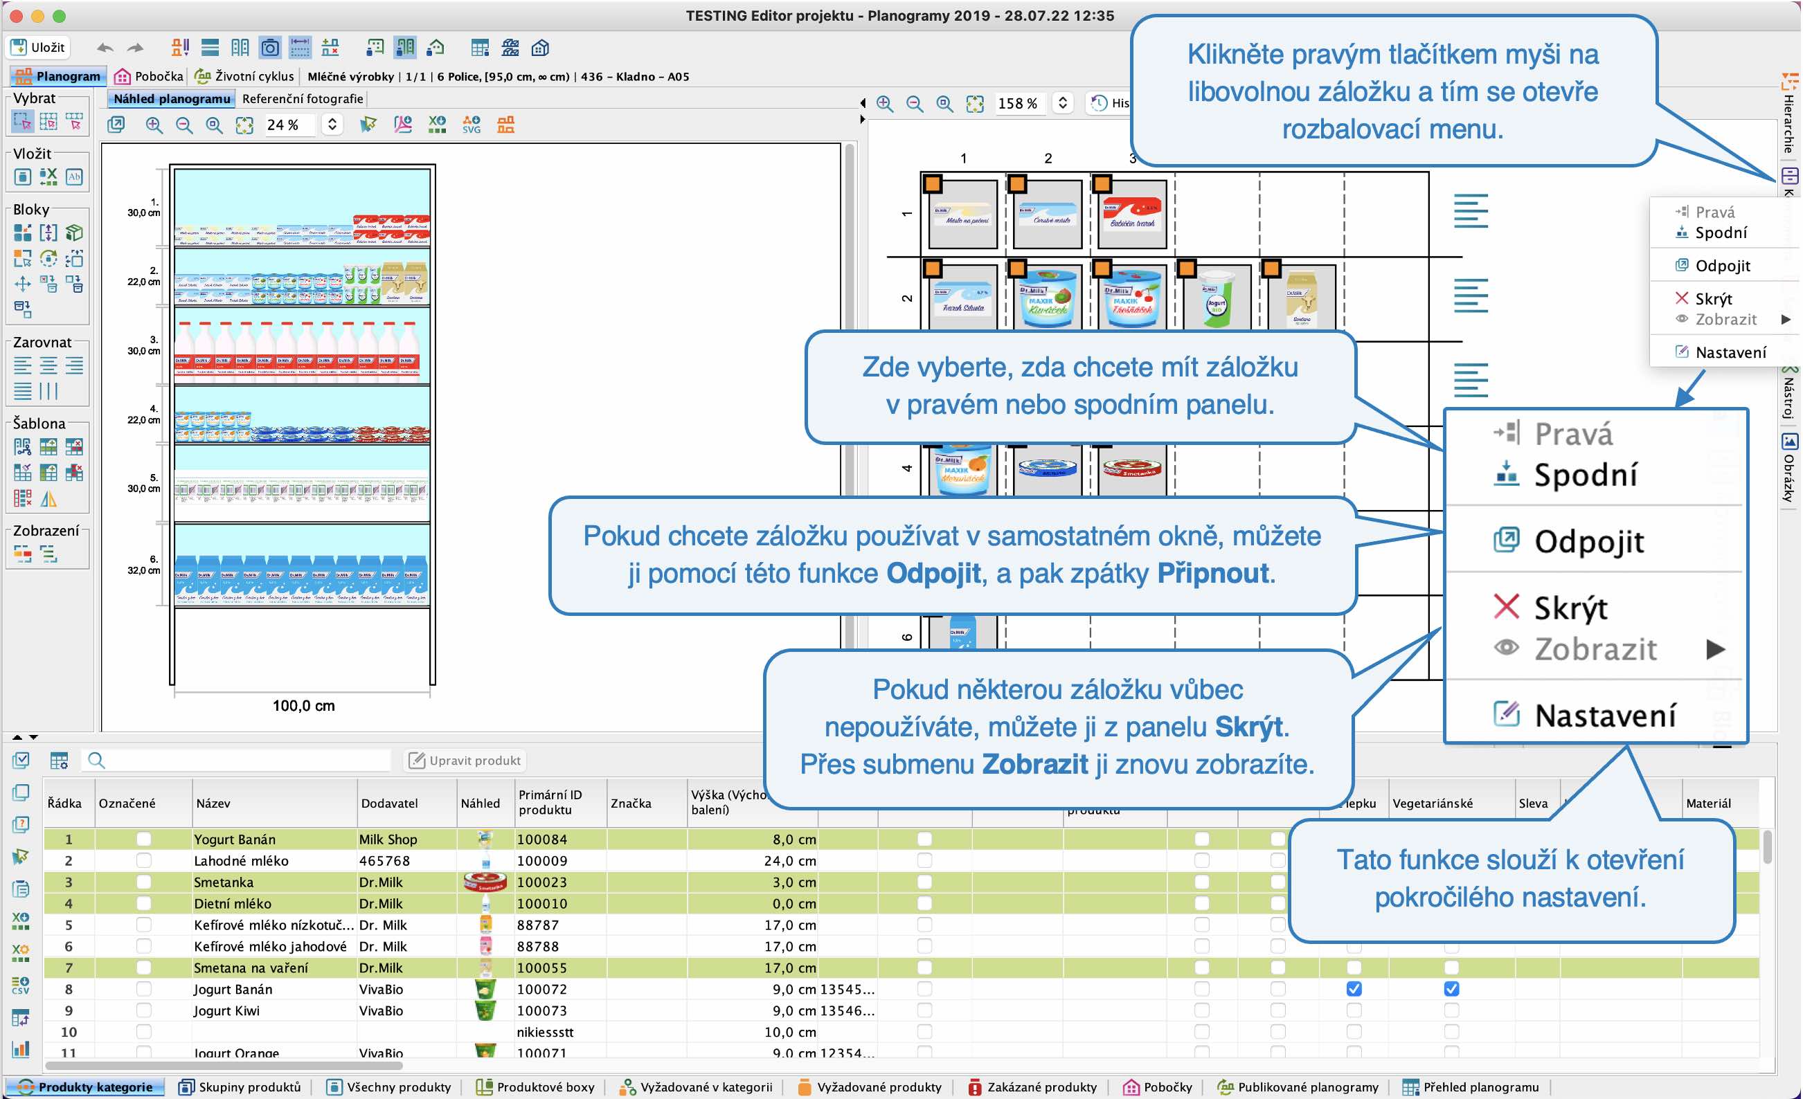
Task: Toggle the camera icon in the top toolbar
Action: point(270,48)
